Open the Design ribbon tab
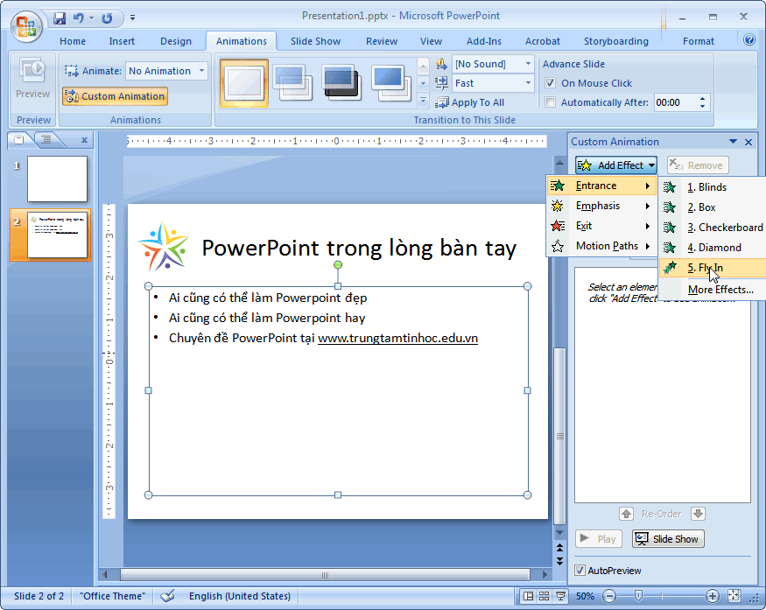 (176, 41)
